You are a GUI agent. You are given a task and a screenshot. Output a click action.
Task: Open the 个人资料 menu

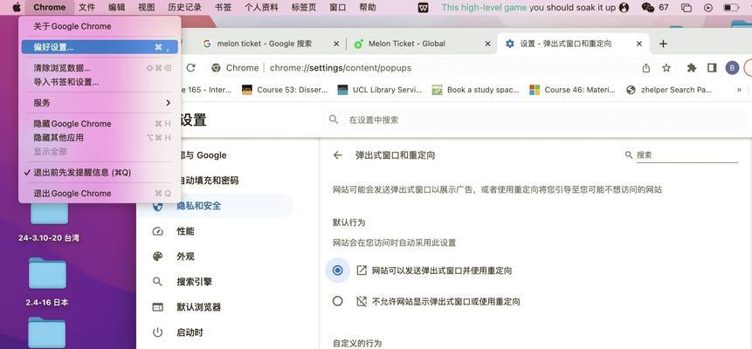[x=261, y=7]
